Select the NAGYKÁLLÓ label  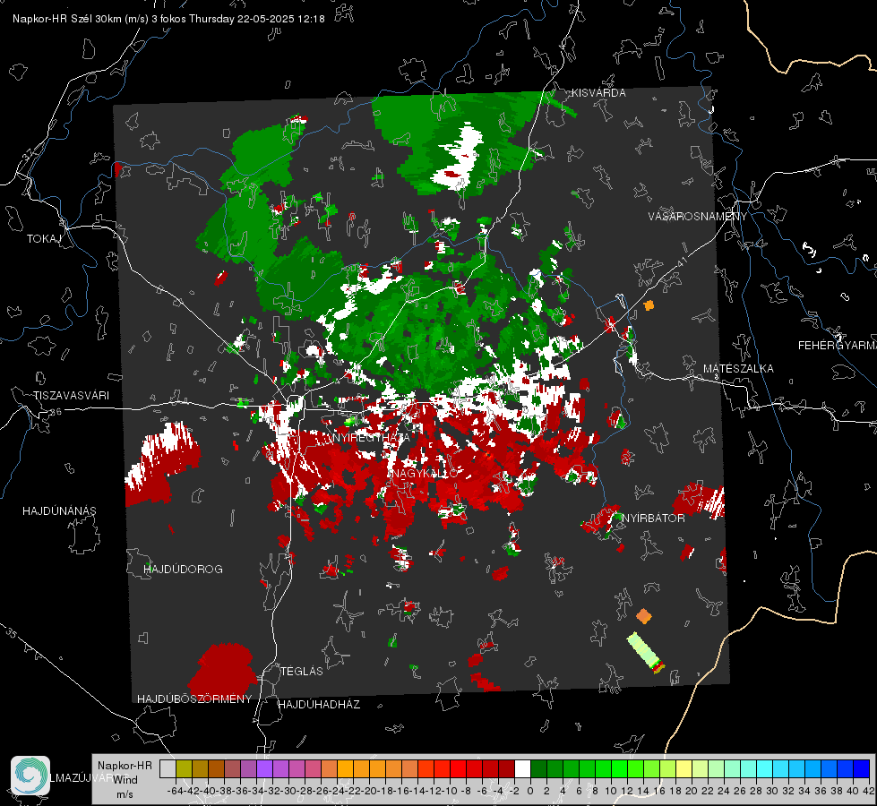click(x=424, y=473)
